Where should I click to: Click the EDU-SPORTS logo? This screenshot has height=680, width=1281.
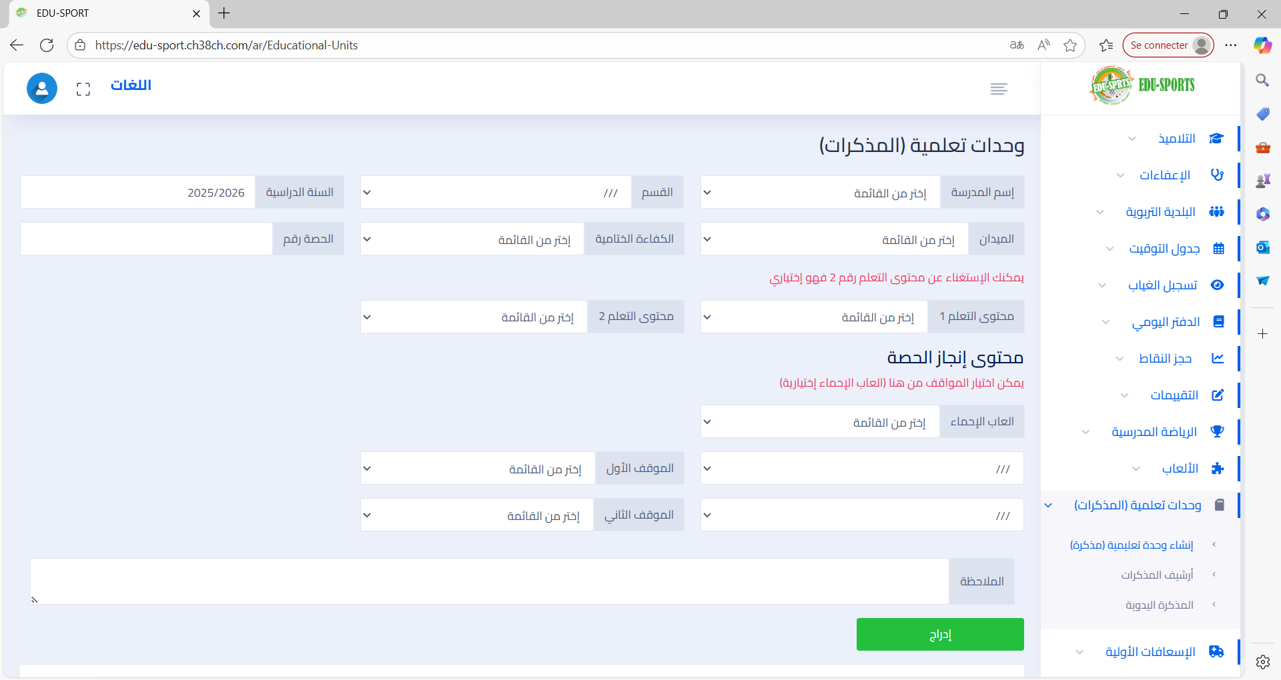1142,85
